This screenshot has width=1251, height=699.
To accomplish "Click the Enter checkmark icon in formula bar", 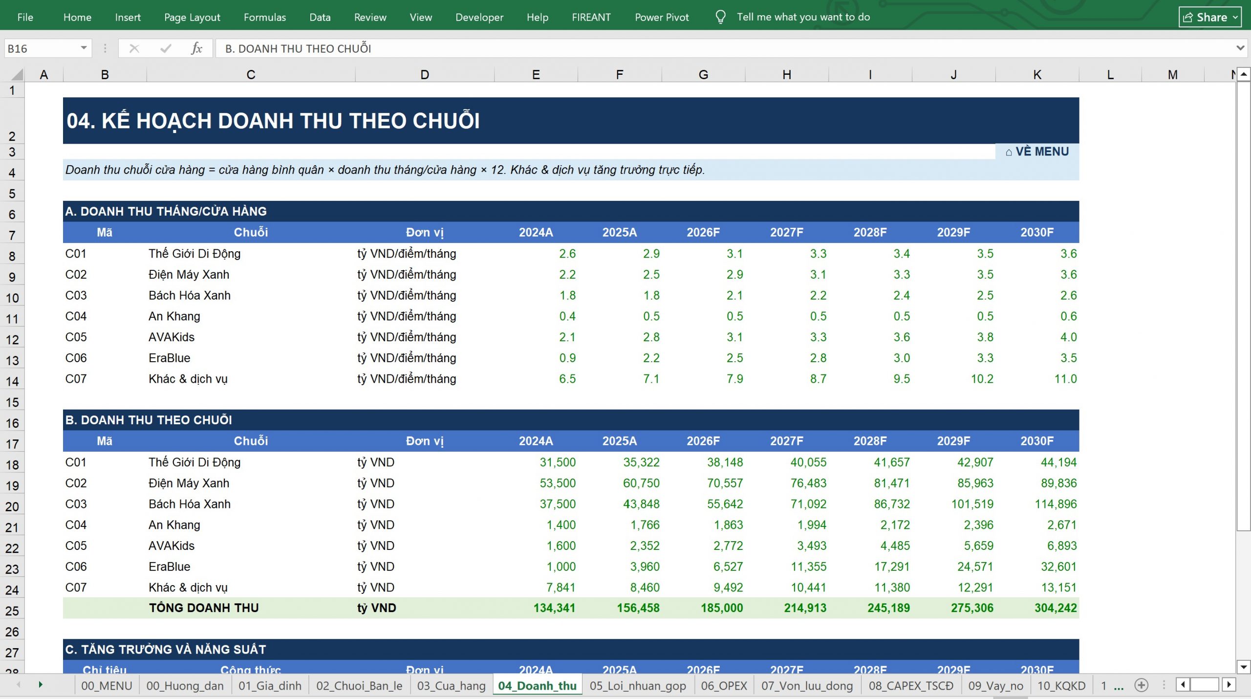I will pyautogui.click(x=166, y=48).
